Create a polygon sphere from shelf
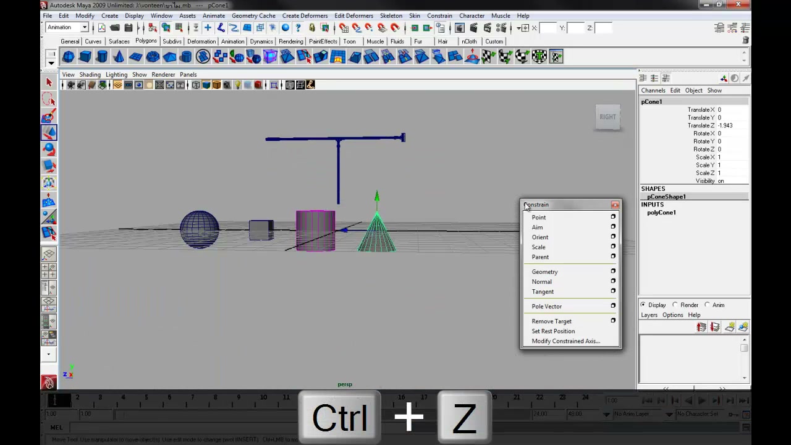The height and width of the screenshot is (445, 791). click(x=69, y=57)
